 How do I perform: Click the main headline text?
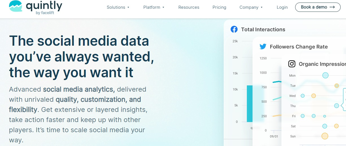pos(82,57)
